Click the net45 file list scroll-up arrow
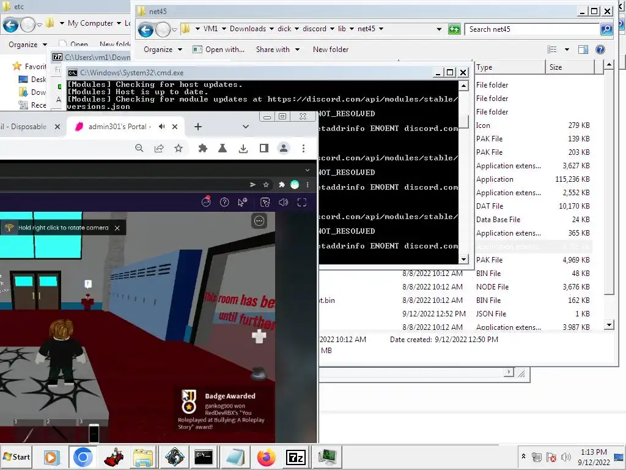 coord(609,64)
